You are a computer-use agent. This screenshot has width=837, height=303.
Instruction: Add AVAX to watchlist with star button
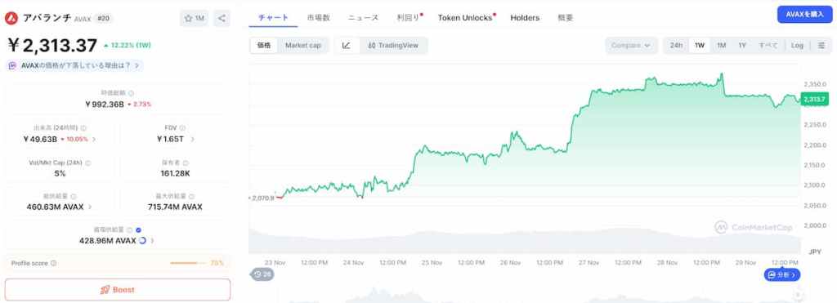coord(195,18)
